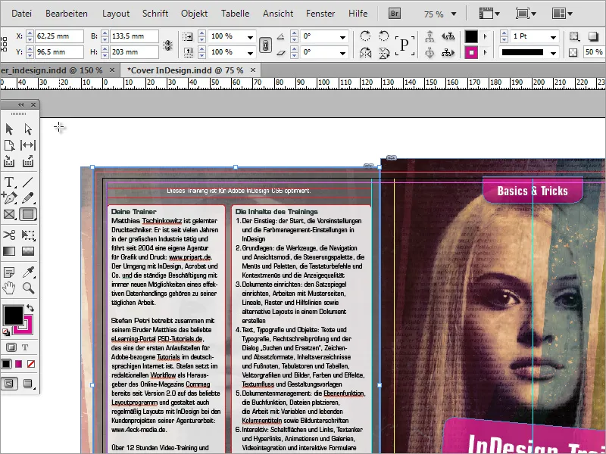Select the Pen tool

[x=9, y=197]
